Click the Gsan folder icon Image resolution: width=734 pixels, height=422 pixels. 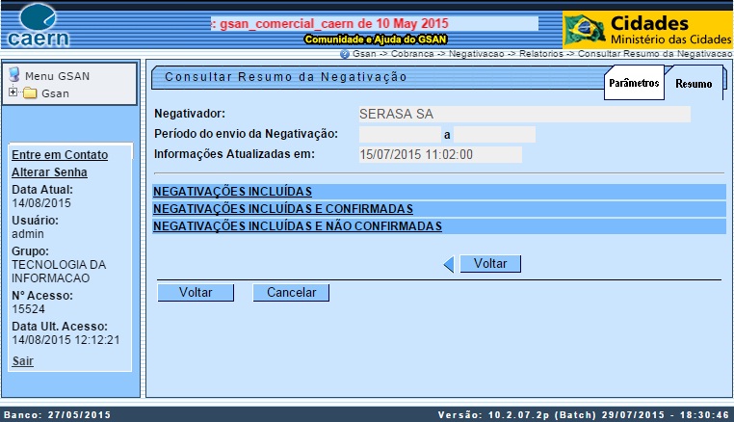[30, 92]
